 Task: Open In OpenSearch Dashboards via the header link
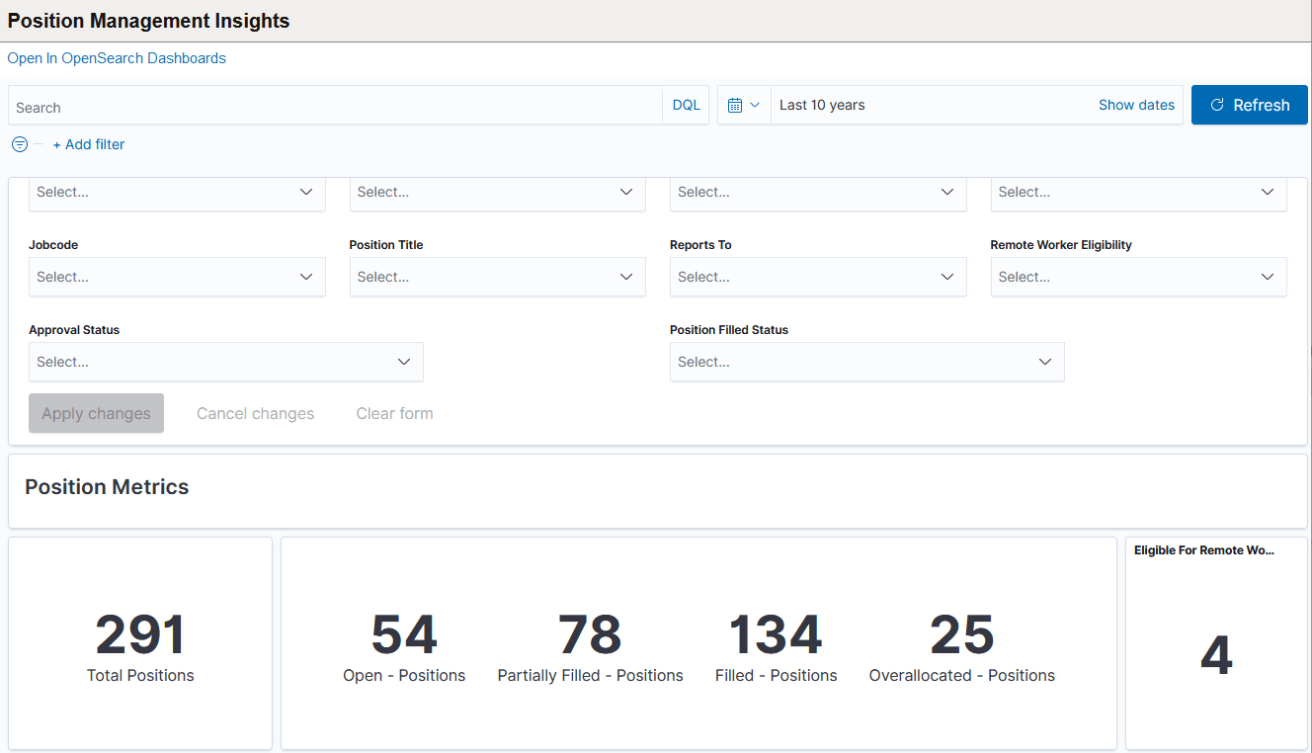(x=117, y=57)
